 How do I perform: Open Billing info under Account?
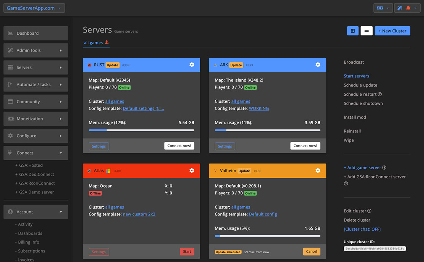click(x=27, y=242)
